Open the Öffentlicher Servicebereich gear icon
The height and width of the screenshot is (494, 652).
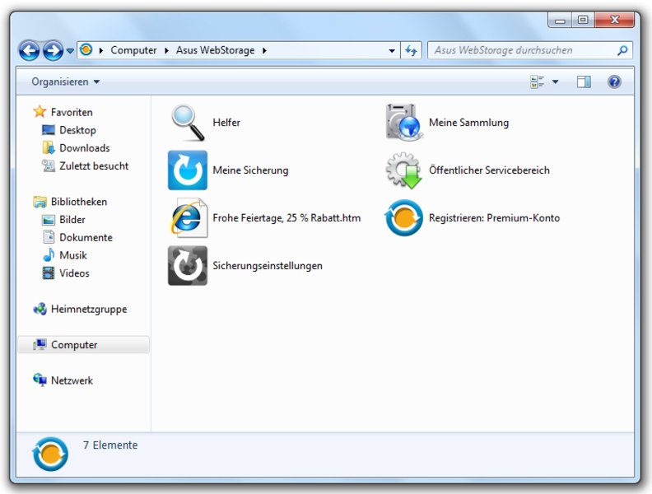pos(403,170)
